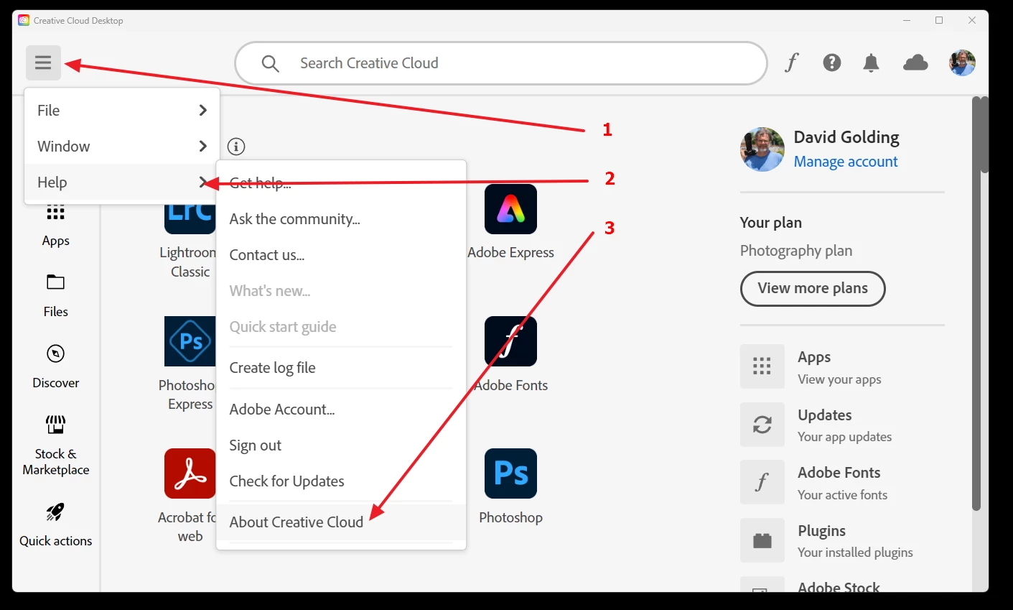1013x610 pixels.
Task: Open cloud sync status icon
Action: 915,63
